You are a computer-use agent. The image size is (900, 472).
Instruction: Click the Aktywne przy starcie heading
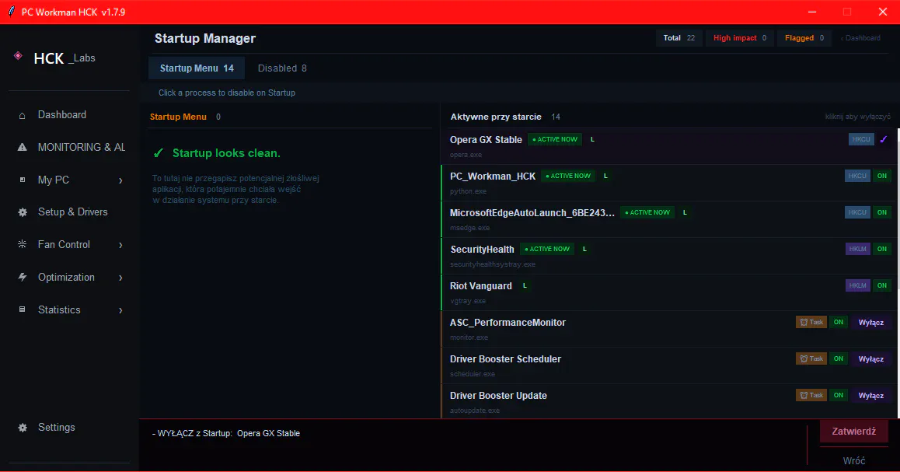click(496, 117)
